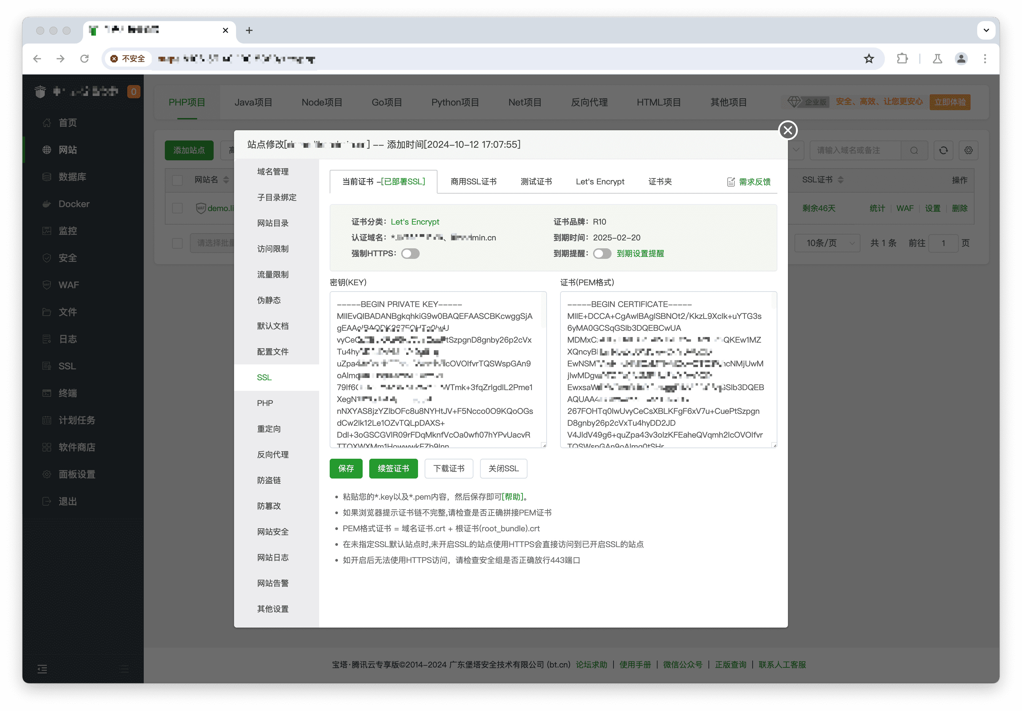Viewport: 1022px width, 711px height.
Task: Click the database icon beside 数据库
Action: coord(47,177)
